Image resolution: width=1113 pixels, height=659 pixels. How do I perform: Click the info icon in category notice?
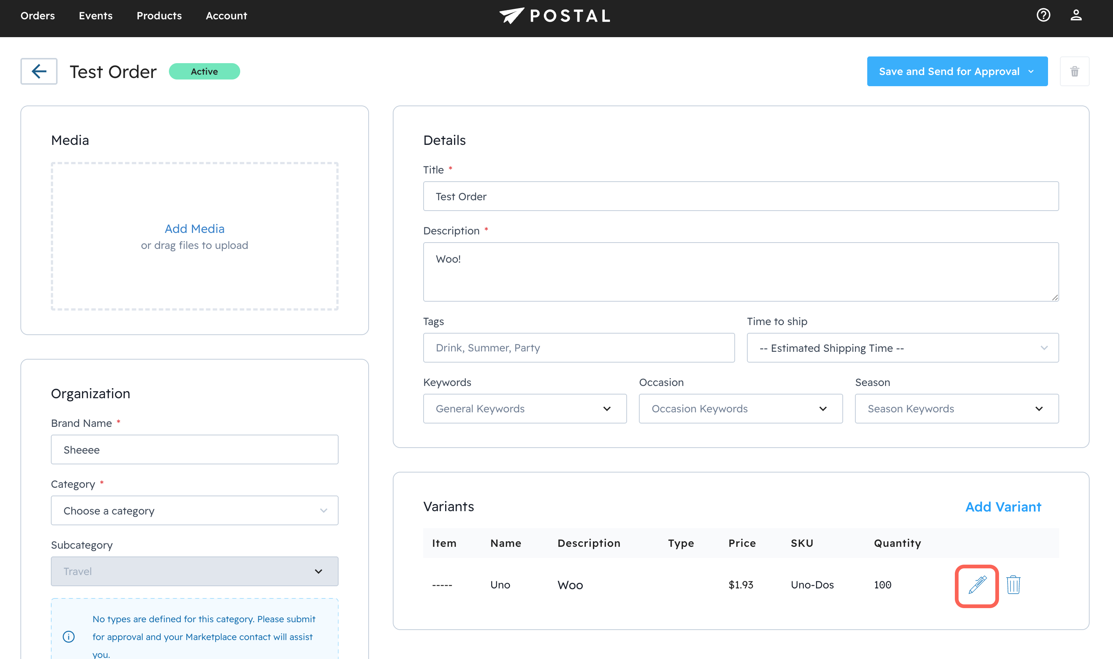click(x=68, y=636)
